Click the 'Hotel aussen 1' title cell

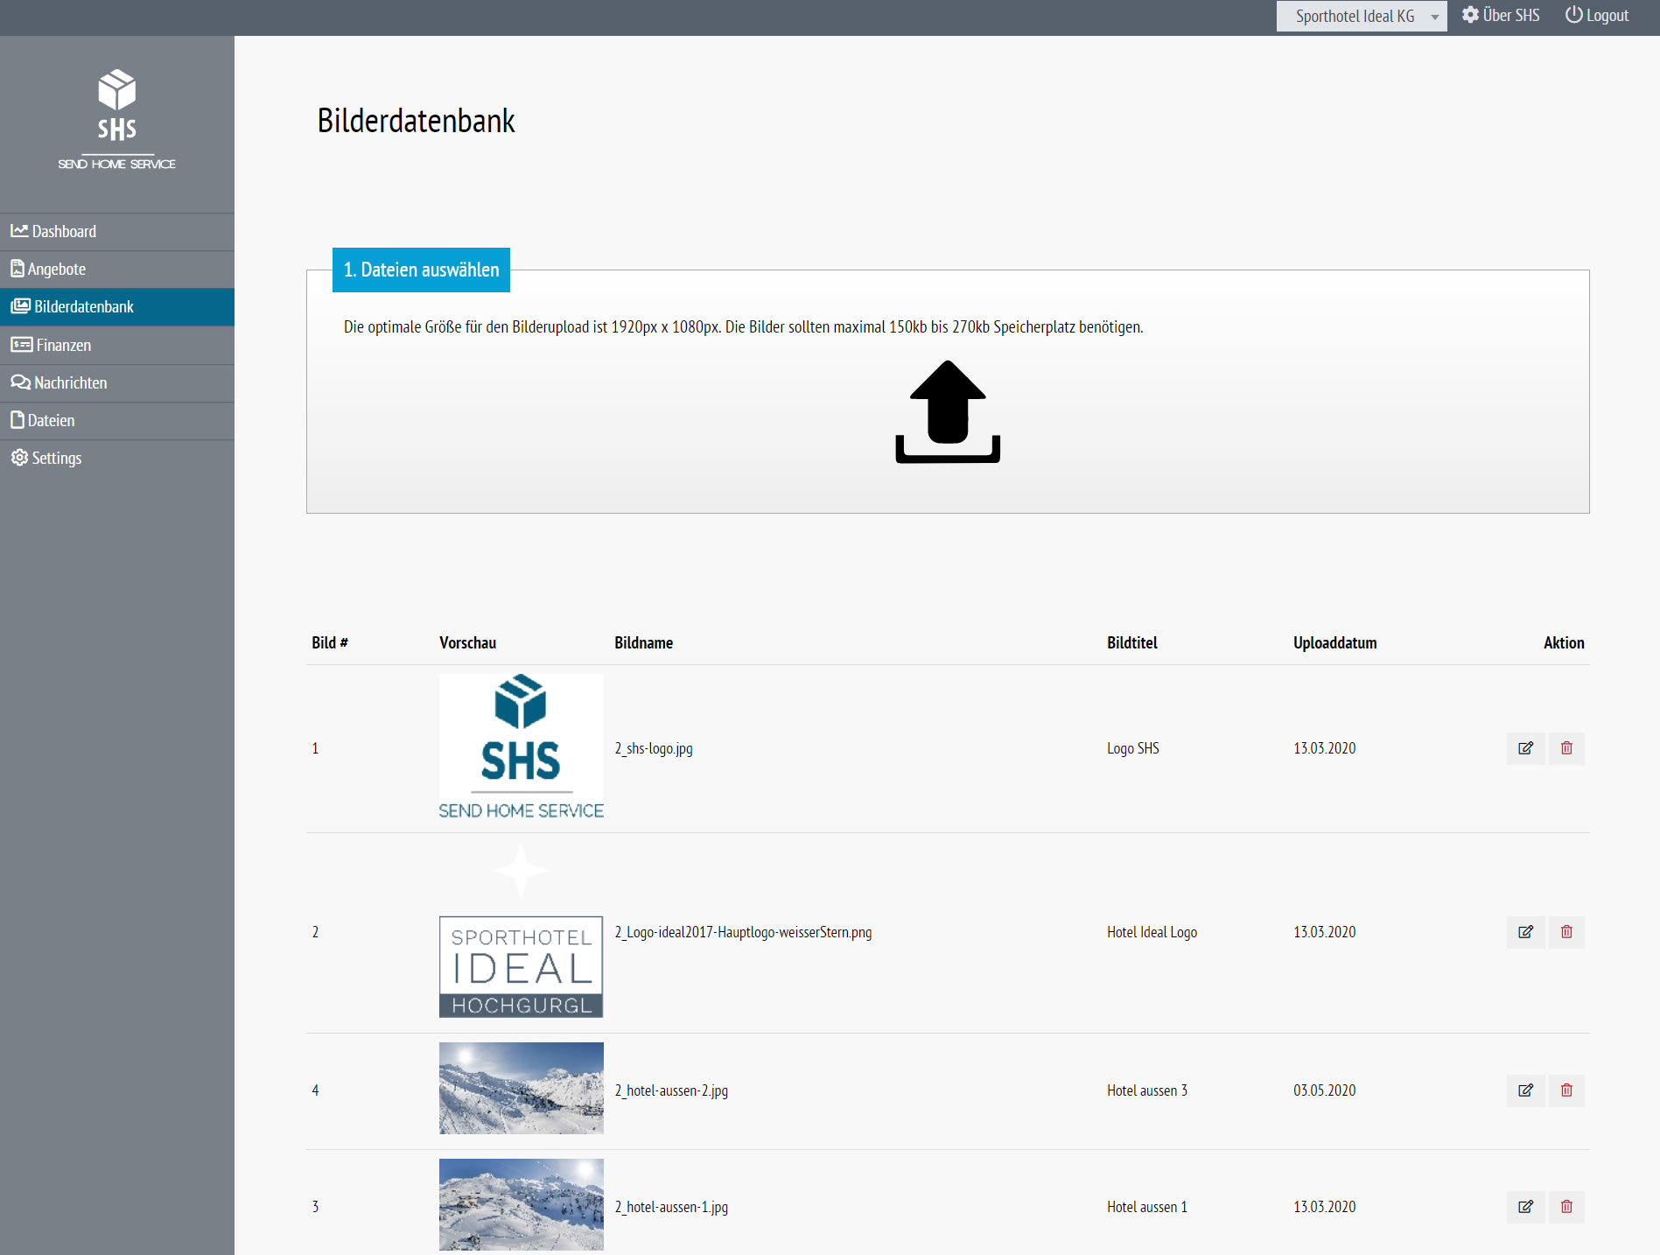1147,1207
